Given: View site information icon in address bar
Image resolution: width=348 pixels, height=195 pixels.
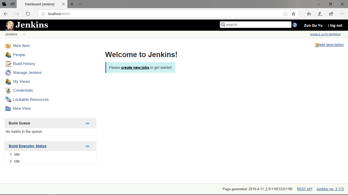Looking at the screenshot, I should 43,14.
